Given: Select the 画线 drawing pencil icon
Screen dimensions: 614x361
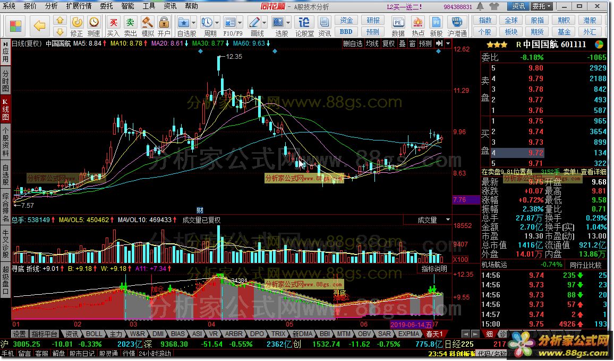Looking at the screenshot, I should point(254,22).
